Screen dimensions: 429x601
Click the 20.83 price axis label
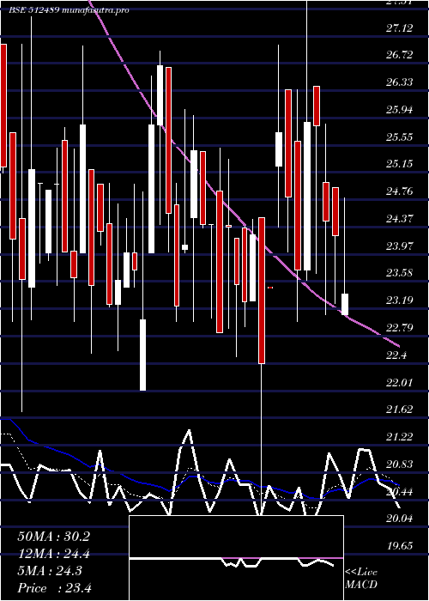tap(400, 464)
